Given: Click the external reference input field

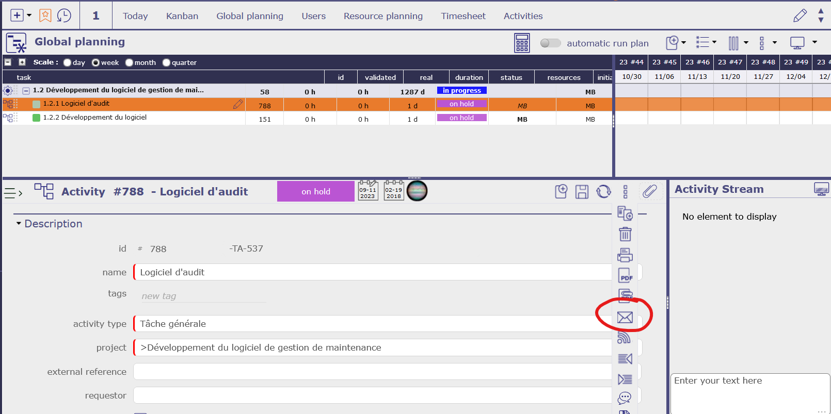Looking at the screenshot, I should coord(372,372).
